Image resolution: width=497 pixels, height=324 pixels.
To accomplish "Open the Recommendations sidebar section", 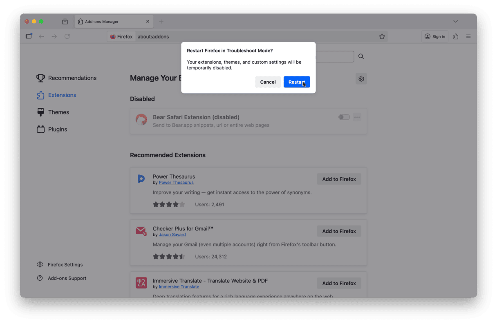I will 72,78.
